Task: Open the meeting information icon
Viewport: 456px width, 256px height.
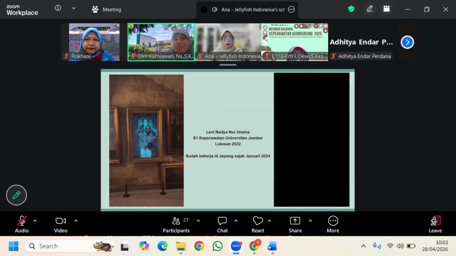Action: tap(58, 8)
